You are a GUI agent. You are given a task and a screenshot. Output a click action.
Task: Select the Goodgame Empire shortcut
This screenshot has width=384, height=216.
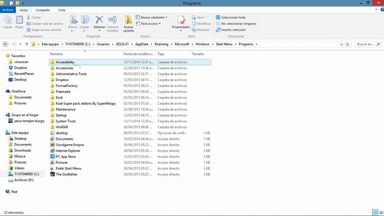pos(130,145)
